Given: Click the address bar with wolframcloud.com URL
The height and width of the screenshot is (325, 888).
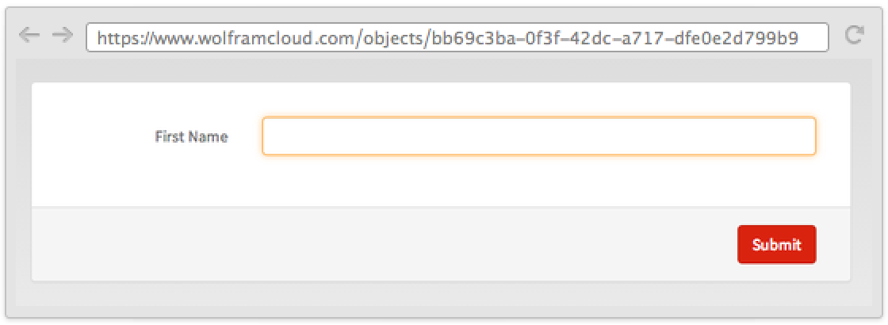Looking at the screenshot, I should coord(457,37).
